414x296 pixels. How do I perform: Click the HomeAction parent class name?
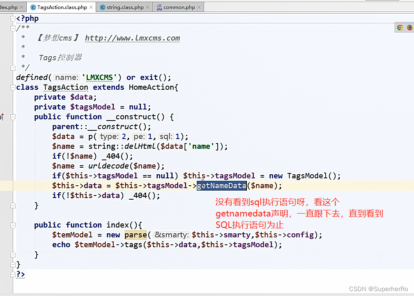151,87
